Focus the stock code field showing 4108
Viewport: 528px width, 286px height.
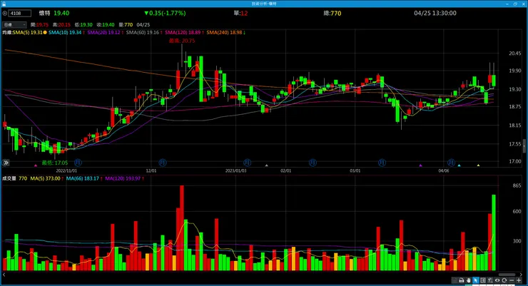click(20, 14)
